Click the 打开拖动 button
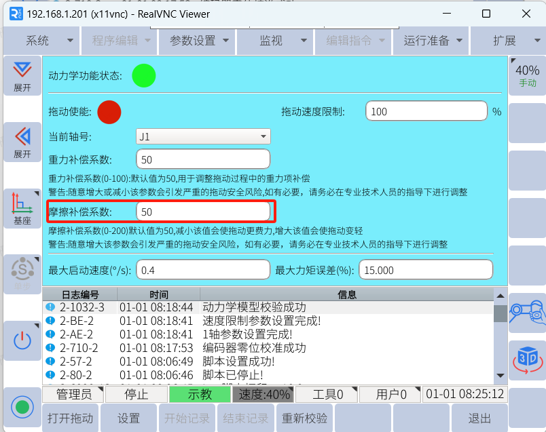The width and height of the screenshot is (546, 432). point(70,418)
